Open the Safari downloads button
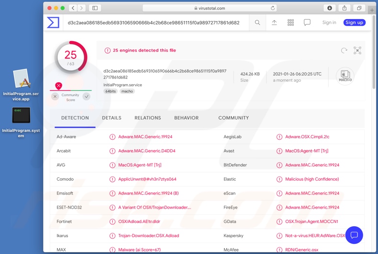The width and height of the screenshot is (378, 254). (x=330, y=8)
